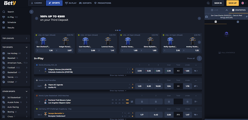Open the Promotions menu item

[102, 3]
